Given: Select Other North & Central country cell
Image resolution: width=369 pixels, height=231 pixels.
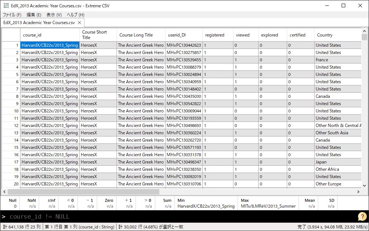Looking at the screenshot, I should [338, 125].
